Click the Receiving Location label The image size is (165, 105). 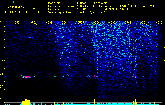tap(61, 6)
